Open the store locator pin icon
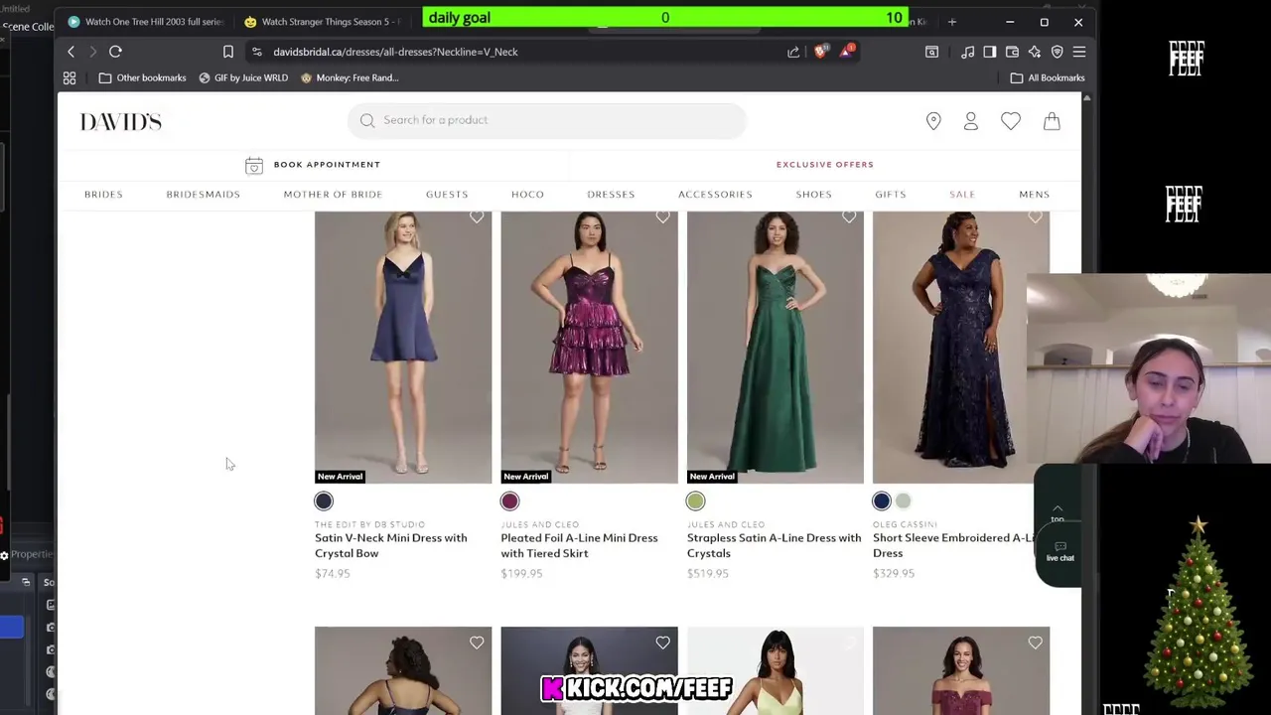Screen dimensions: 1271x715 tap(933, 121)
